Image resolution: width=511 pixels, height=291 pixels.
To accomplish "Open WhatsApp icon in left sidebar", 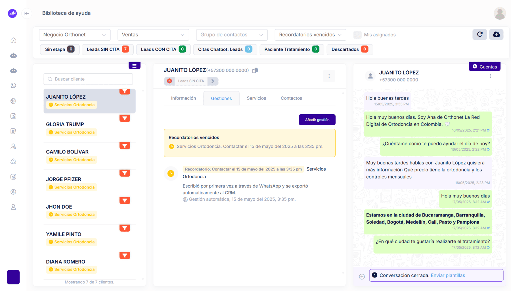I will (x=13, y=86).
